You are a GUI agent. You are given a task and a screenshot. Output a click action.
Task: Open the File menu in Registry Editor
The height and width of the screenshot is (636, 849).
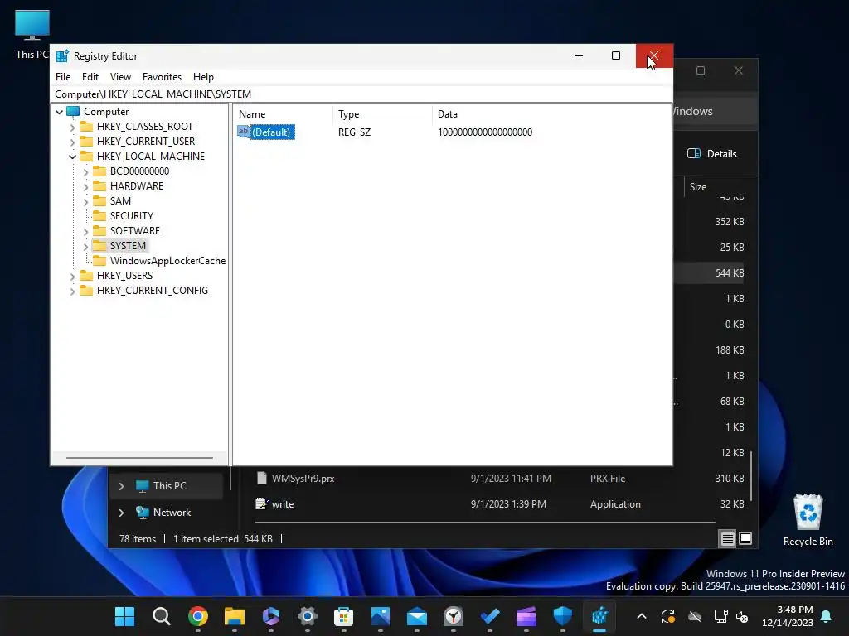(x=63, y=77)
